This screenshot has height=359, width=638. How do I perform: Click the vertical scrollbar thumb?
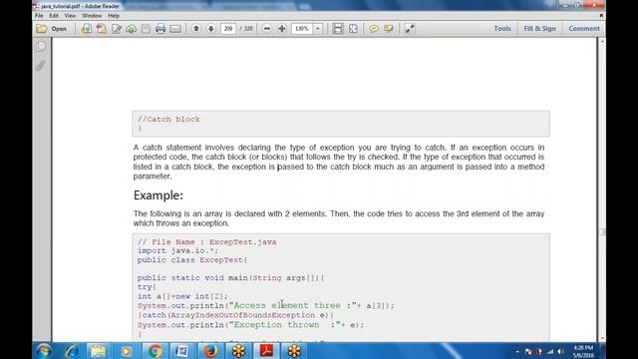tap(602, 231)
